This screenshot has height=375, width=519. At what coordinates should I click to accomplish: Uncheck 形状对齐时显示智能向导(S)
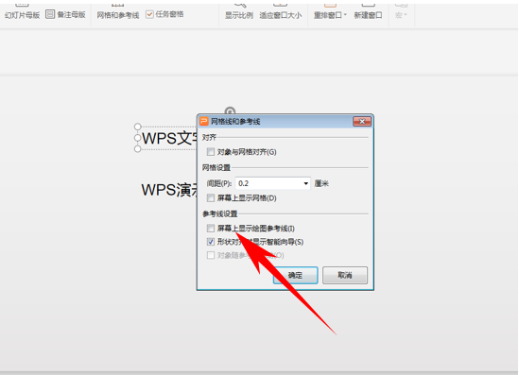click(x=211, y=242)
